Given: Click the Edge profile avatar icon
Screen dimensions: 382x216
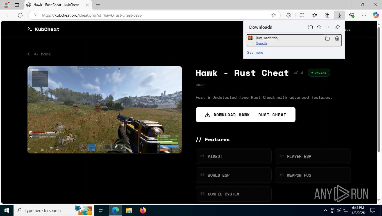Looking at the screenshot, I should (6, 5).
